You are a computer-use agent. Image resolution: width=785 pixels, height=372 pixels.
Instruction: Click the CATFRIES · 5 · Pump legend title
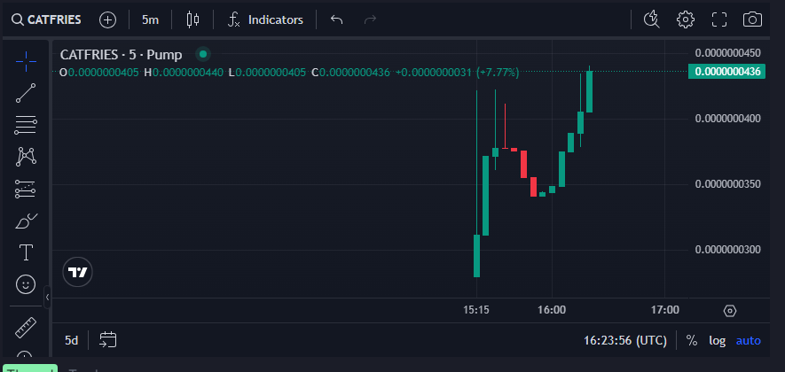click(122, 55)
